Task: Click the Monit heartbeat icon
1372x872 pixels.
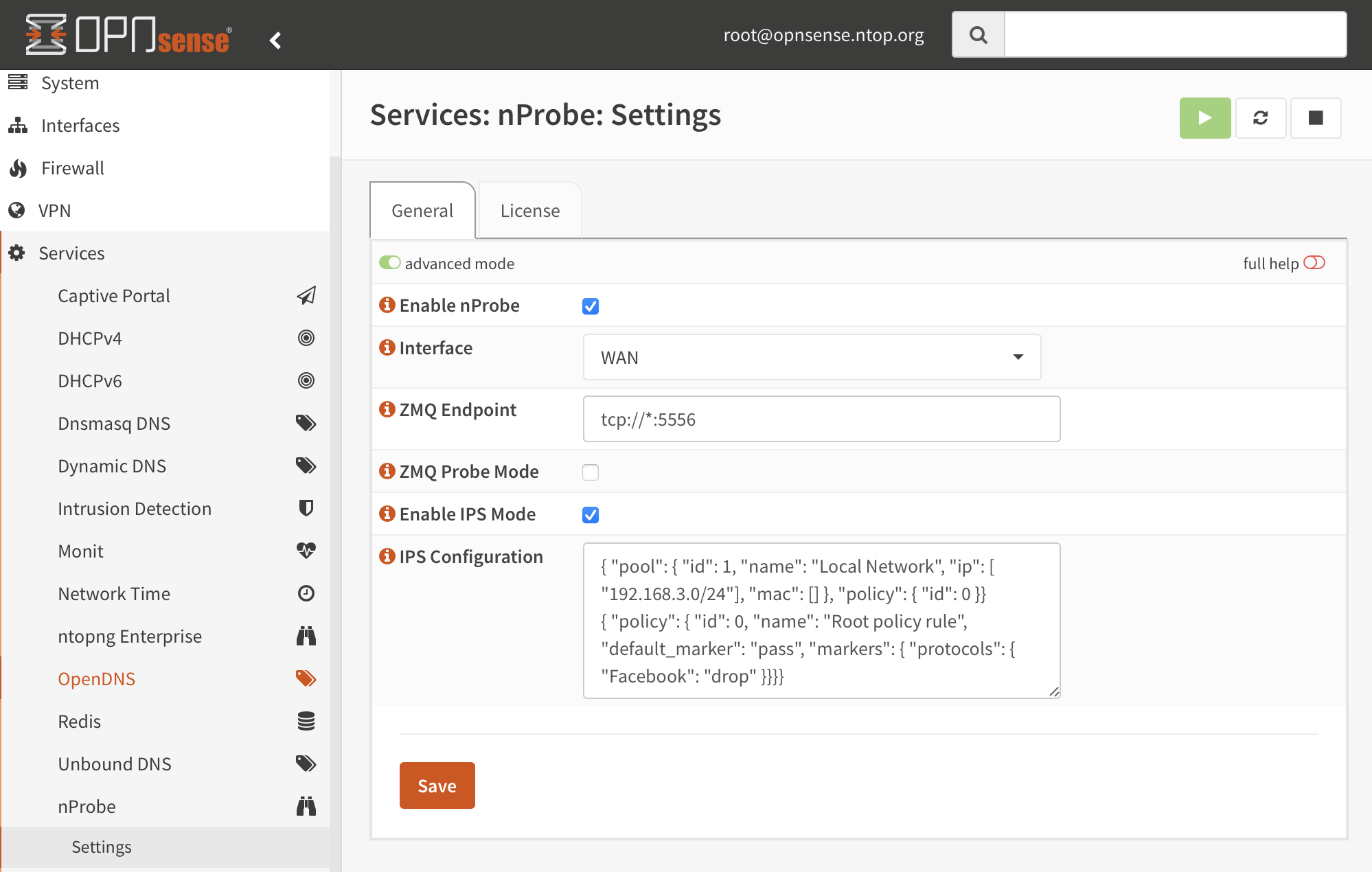Action: (306, 551)
